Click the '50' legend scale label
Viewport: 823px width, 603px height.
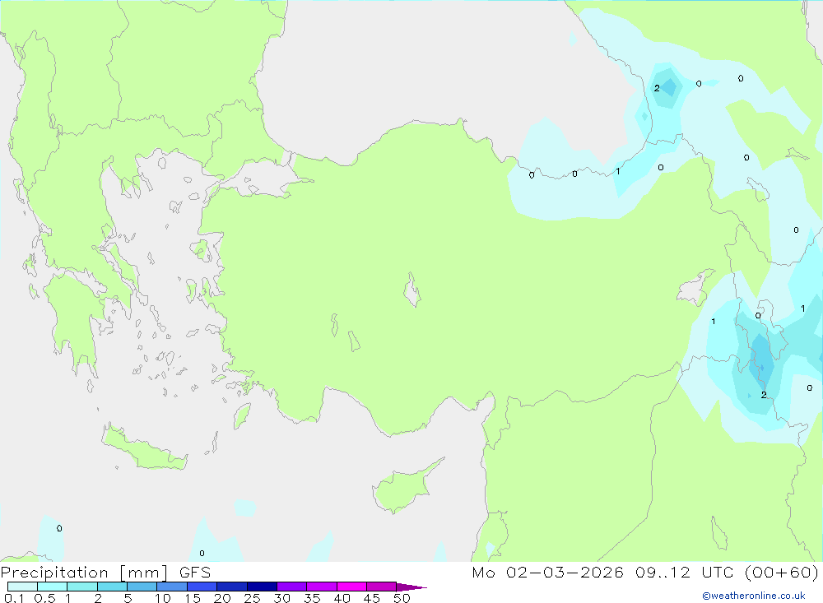pos(402,598)
